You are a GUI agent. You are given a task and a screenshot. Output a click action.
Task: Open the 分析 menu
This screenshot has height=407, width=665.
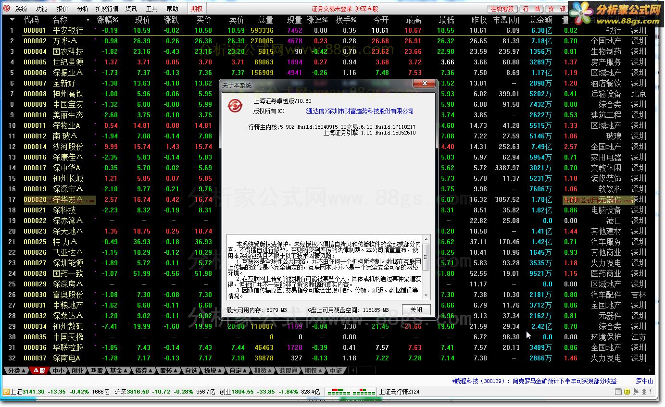(83, 9)
